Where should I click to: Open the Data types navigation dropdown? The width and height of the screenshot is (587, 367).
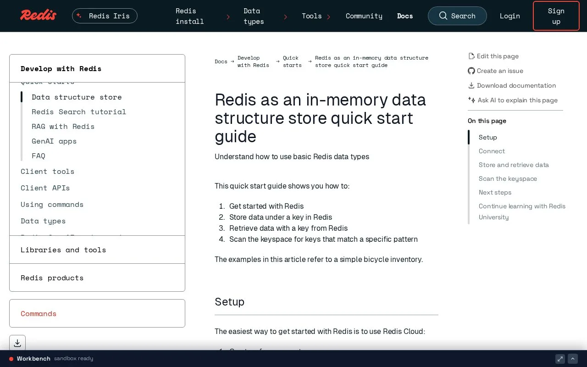[x=266, y=16]
